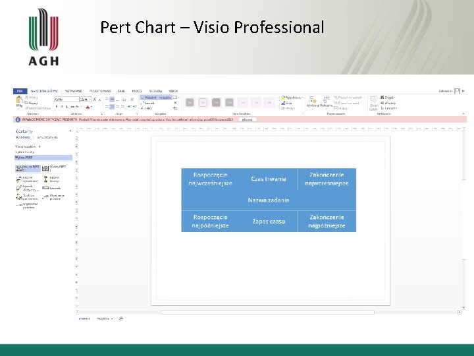This screenshot has width=474, height=356.
Task: Open the NARZĘDZIA GŁÓWNE tab
Action: click(x=45, y=91)
